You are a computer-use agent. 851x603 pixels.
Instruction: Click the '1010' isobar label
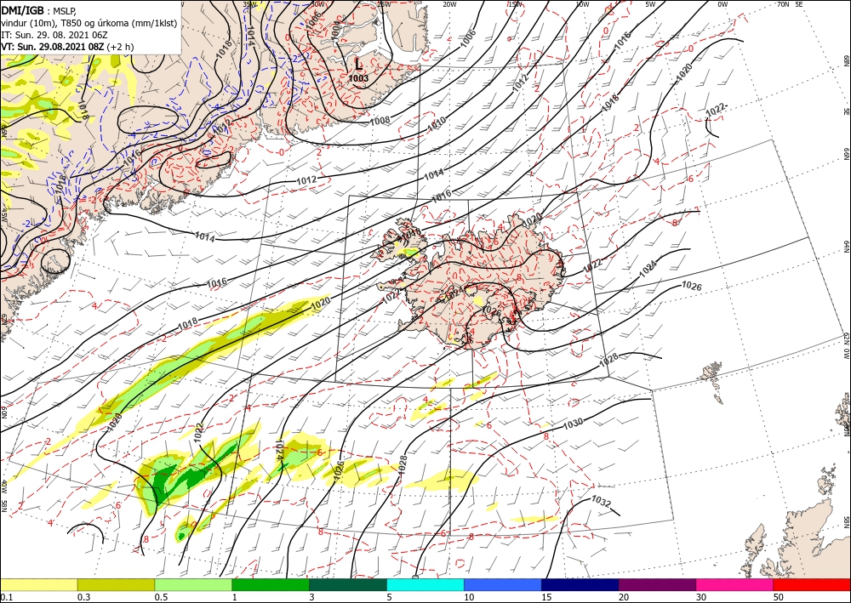[437, 124]
